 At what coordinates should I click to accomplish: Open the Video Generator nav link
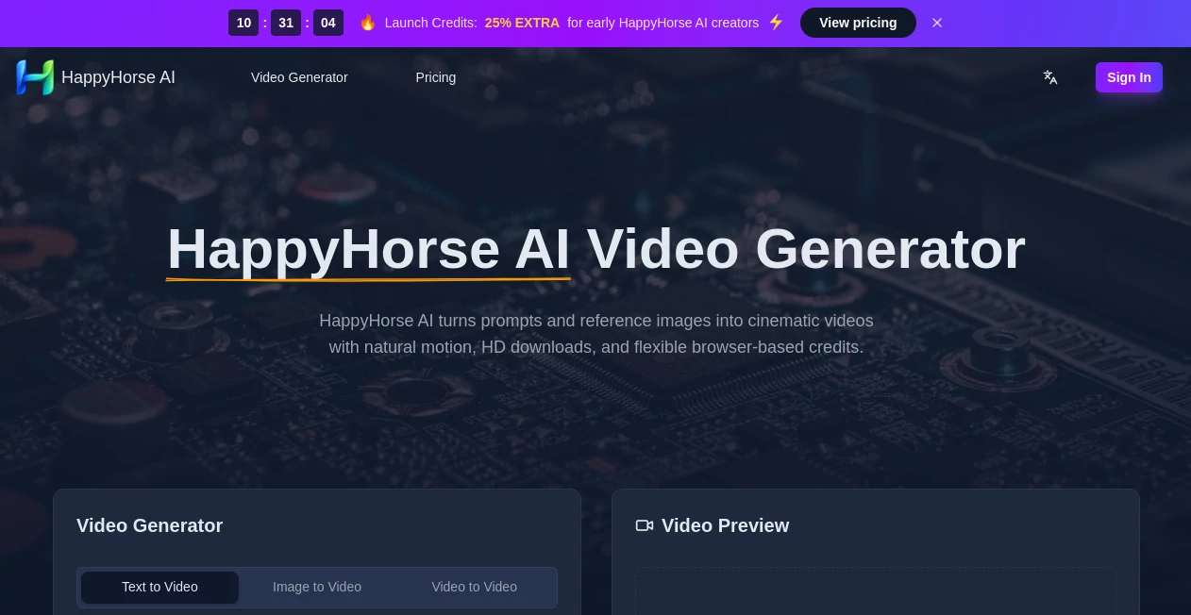coord(299,77)
